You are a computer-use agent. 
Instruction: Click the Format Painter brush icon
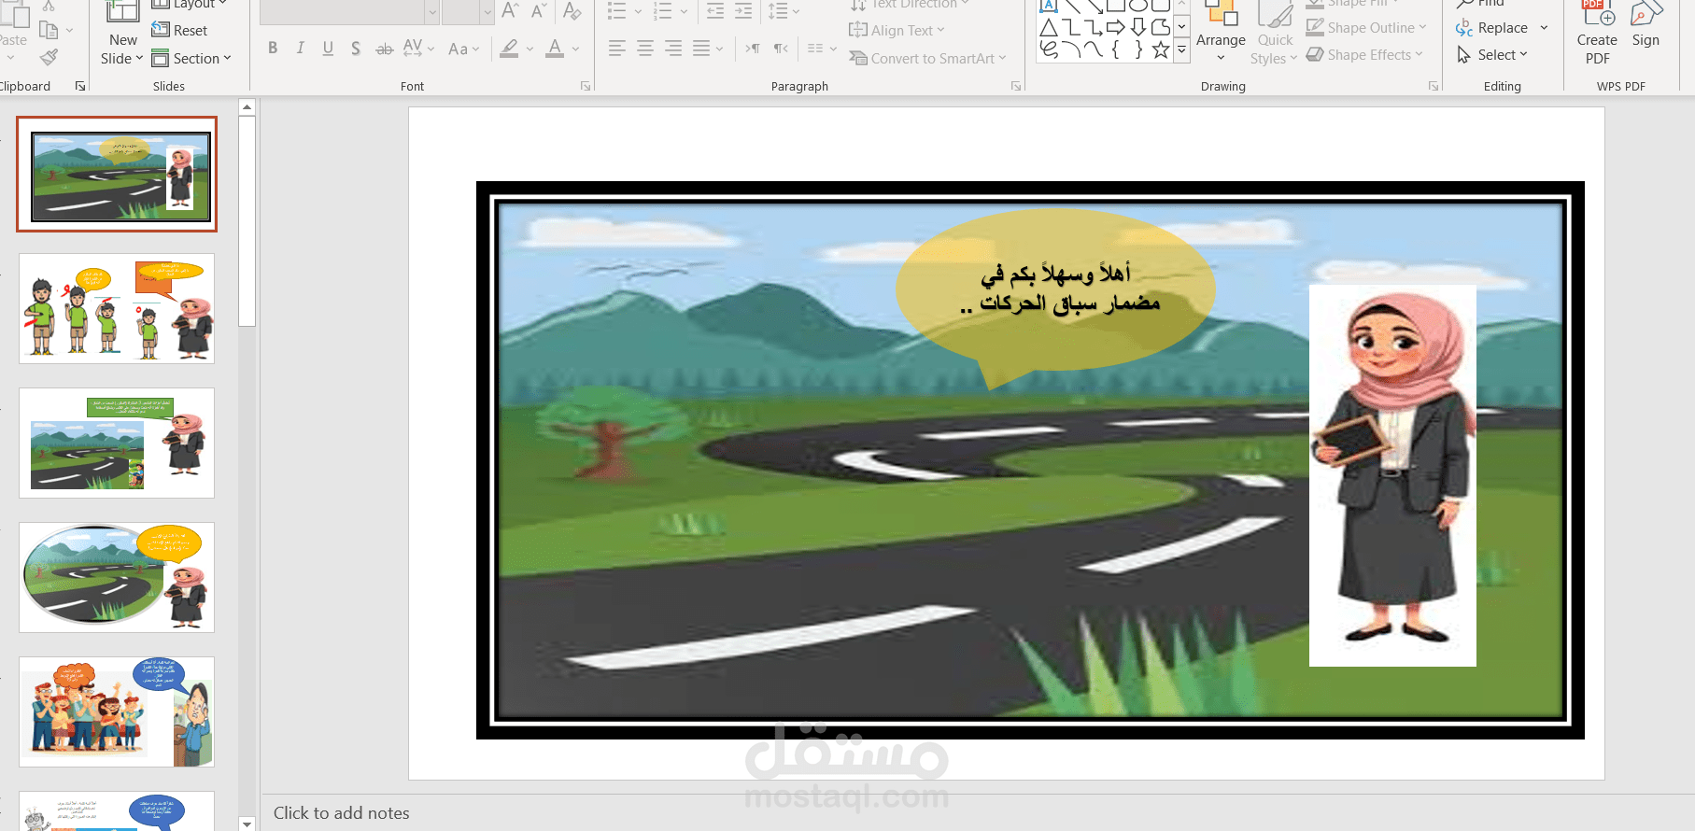[x=49, y=58]
